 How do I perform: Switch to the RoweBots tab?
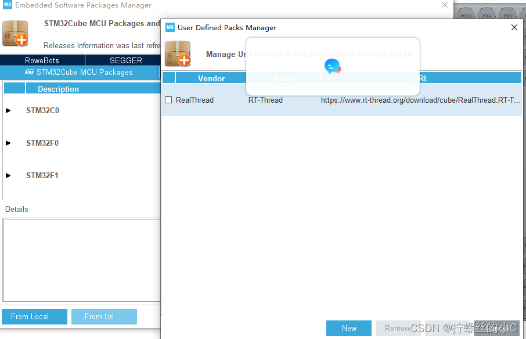(x=42, y=60)
